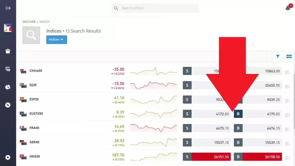This screenshot has width=295, height=166.
Task: Sell China50 with S button
Action: [x=187, y=71]
